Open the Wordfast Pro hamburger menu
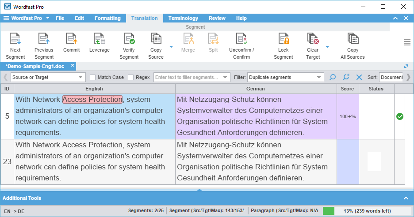Screen dimensions: 414x217 click(x=6, y=18)
